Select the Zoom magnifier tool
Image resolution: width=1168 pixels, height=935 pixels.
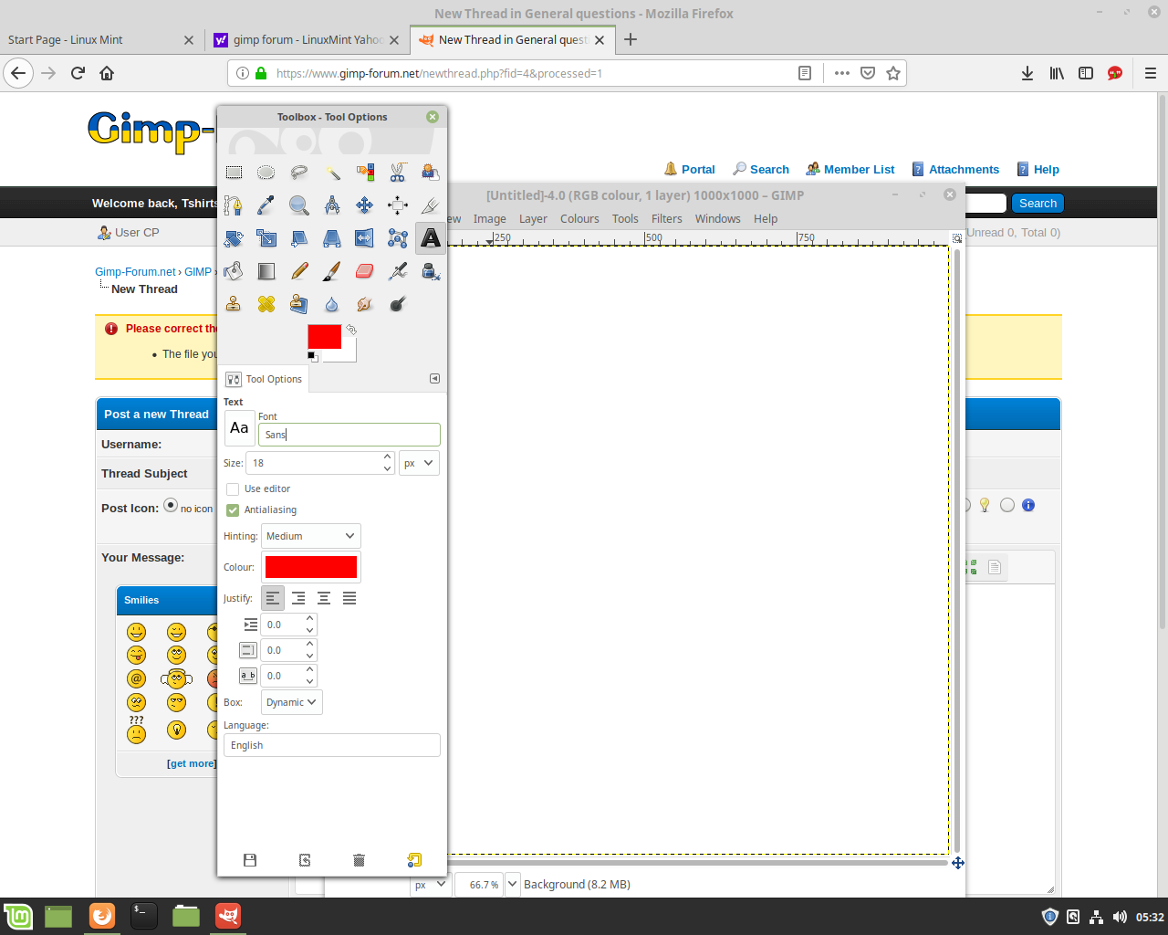pyautogui.click(x=298, y=205)
